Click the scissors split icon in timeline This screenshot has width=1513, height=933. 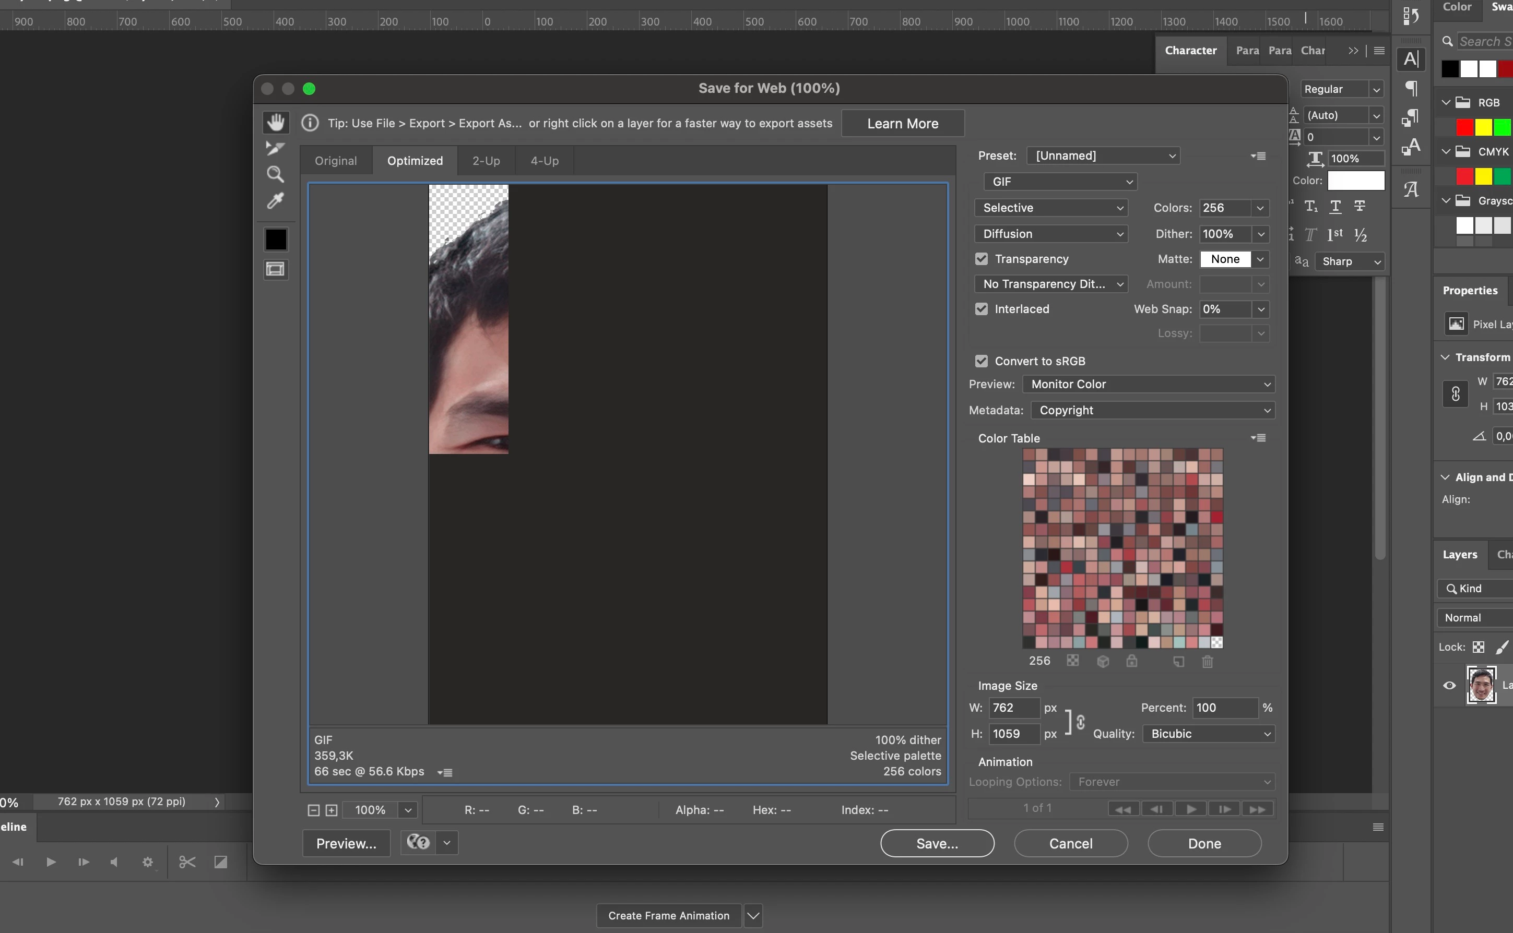click(187, 862)
